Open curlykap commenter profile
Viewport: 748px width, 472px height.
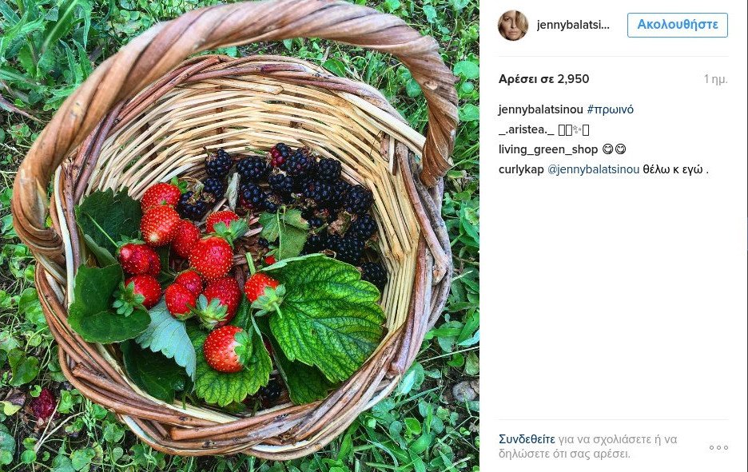click(x=521, y=170)
